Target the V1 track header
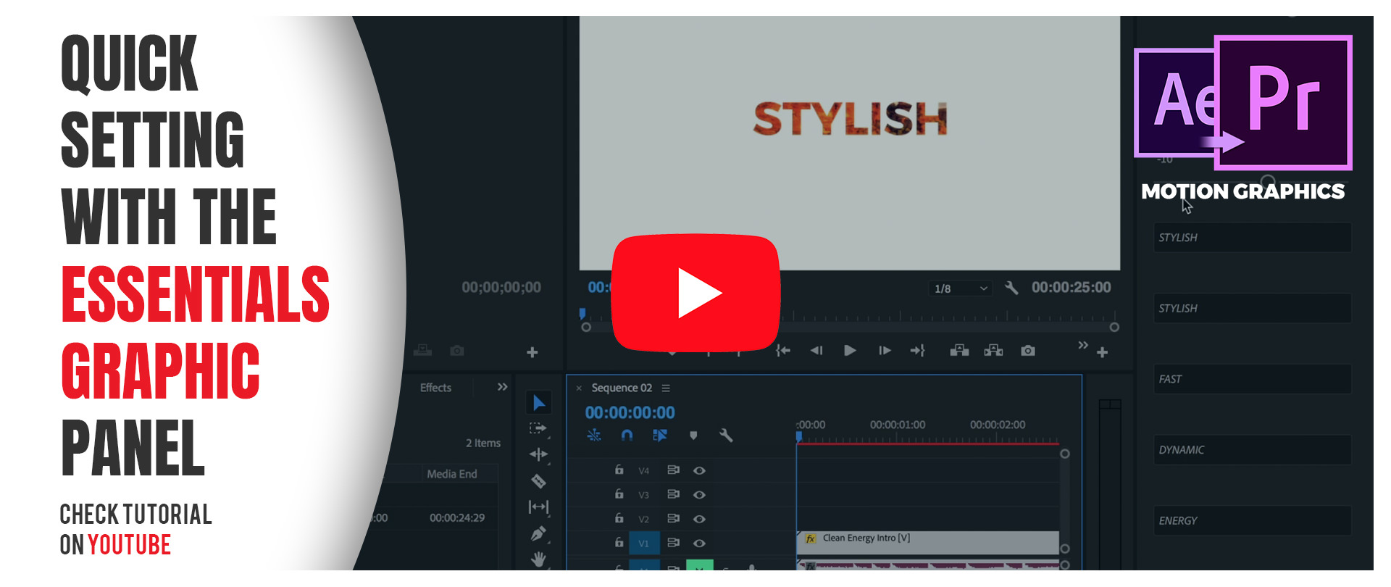The width and height of the screenshot is (1391, 587). click(644, 543)
